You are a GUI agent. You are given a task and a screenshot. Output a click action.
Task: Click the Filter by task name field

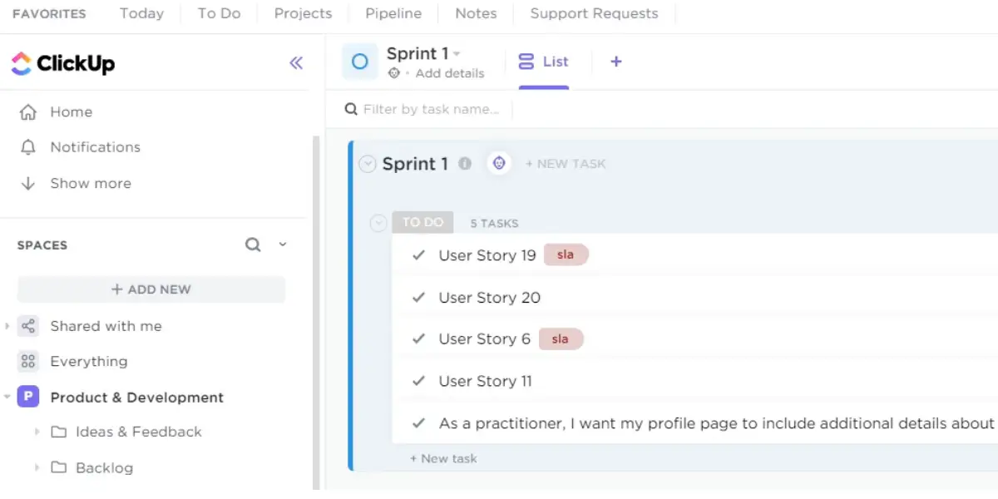[431, 110]
